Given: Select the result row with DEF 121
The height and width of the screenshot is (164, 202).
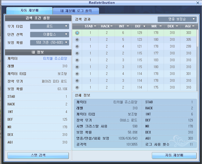Looking at the screenshot, I should coord(77,47).
